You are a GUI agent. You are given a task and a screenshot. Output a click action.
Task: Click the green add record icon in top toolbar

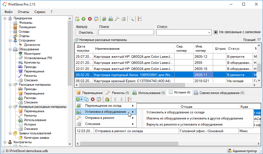point(84,19)
